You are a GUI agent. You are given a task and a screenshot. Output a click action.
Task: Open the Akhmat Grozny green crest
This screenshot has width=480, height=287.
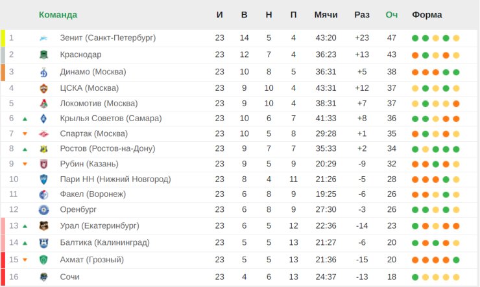(43, 260)
